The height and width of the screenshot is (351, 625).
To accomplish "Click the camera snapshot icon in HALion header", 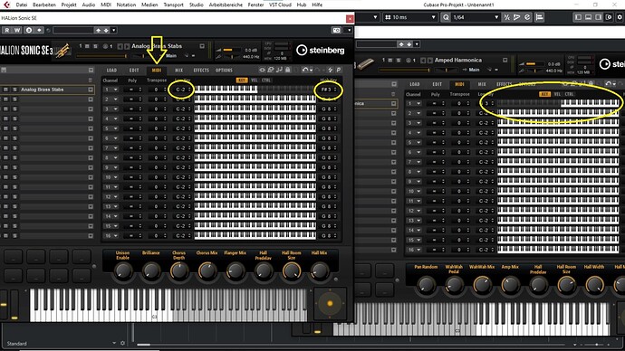I will [x=336, y=30].
